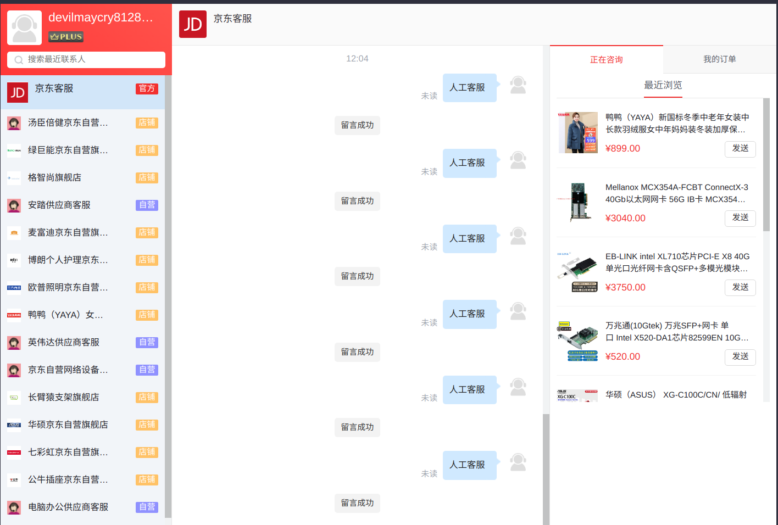The height and width of the screenshot is (525, 778).
Task: Open 华硕京东自营旗舰店 contact logo
Action: 14,425
